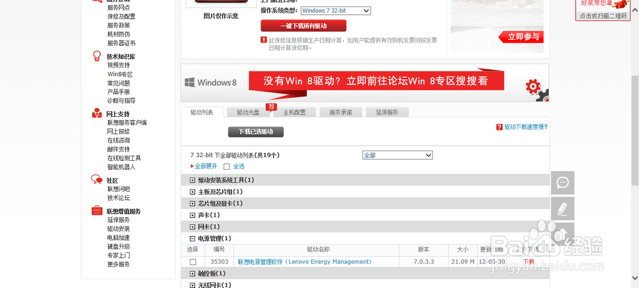Click the 下载已选驱动 button
Image resolution: width=639 pixels, height=288 pixels.
[x=256, y=132]
